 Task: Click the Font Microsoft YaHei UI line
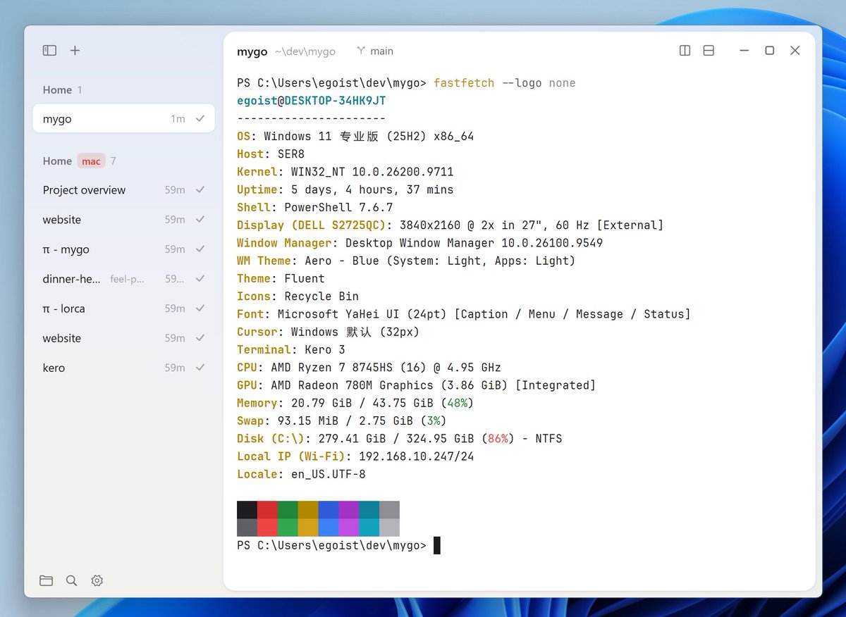click(464, 314)
